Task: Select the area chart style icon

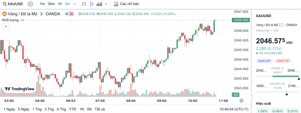Action: click(x=99, y=4)
